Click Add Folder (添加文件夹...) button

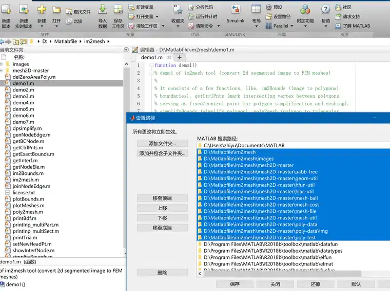tap(163, 144)
